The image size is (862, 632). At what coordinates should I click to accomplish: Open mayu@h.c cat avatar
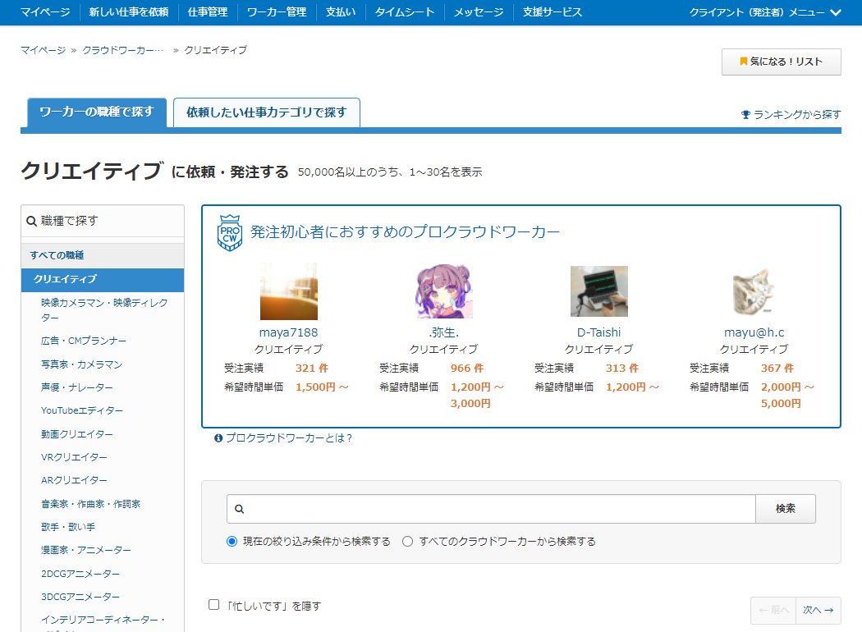[754, 291]
